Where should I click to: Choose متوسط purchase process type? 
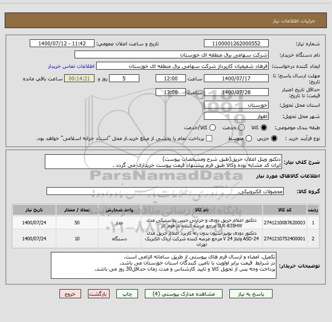coord(249,138)
